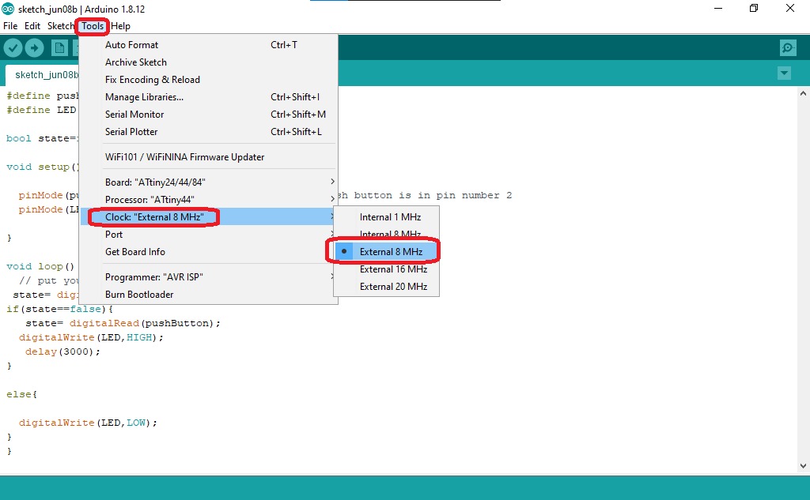Open the tab options dropdown arrow
The image size is (810, 500).
784,73
